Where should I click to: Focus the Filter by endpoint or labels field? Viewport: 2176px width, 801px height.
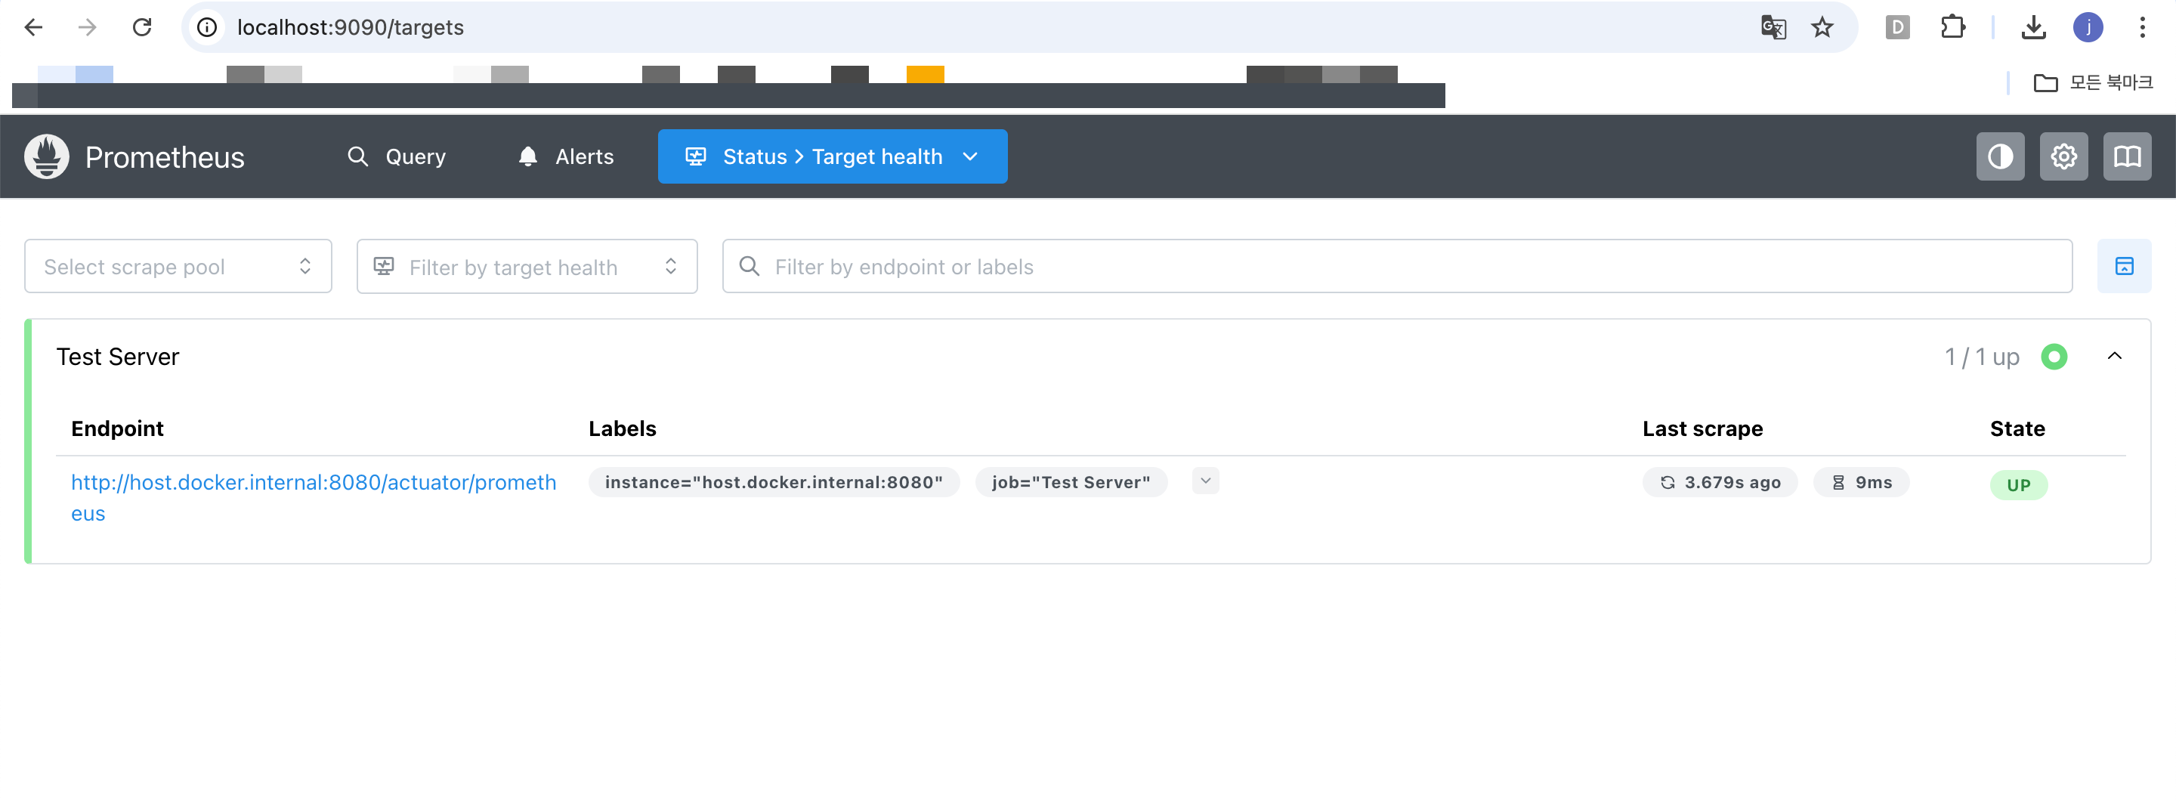(1396, 267)
